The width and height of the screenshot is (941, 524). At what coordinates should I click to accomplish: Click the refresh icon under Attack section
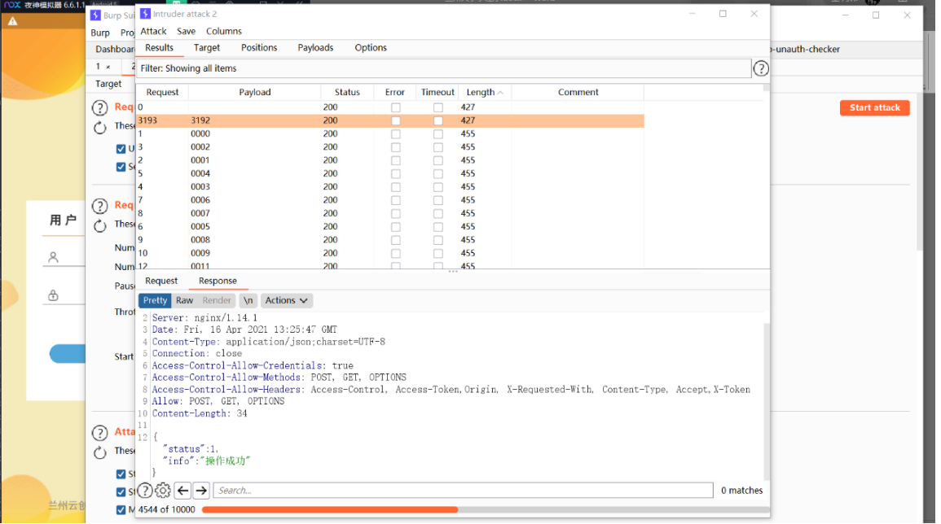[x=99, y=452]
